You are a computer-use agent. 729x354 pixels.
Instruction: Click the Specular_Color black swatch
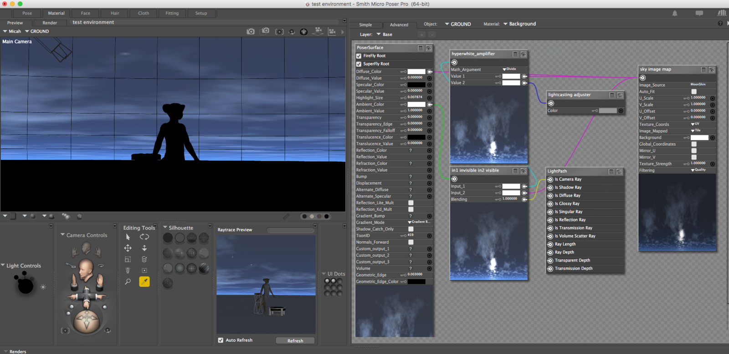(416, 85)
